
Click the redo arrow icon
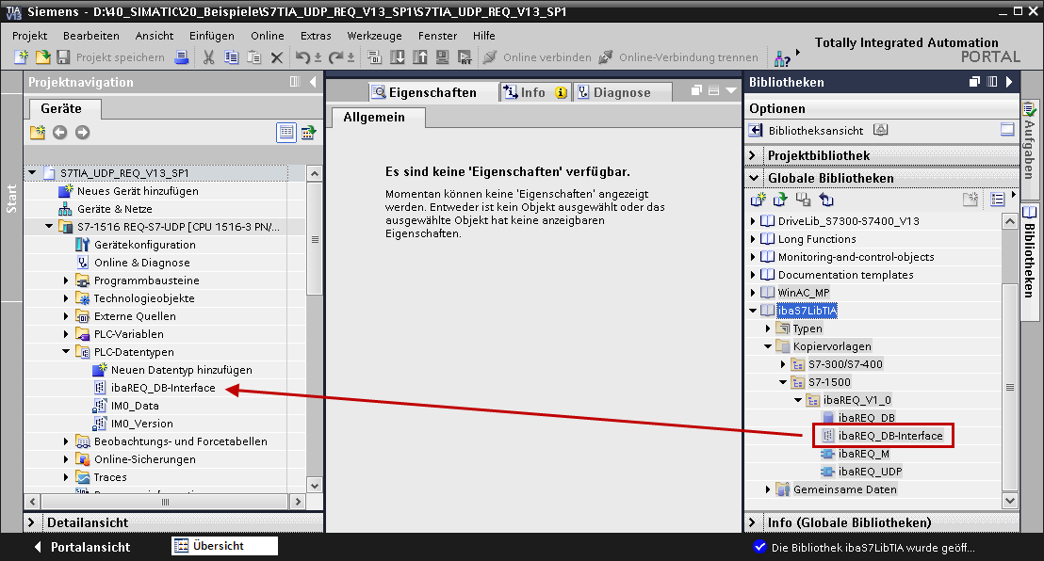tap(336, 57)
